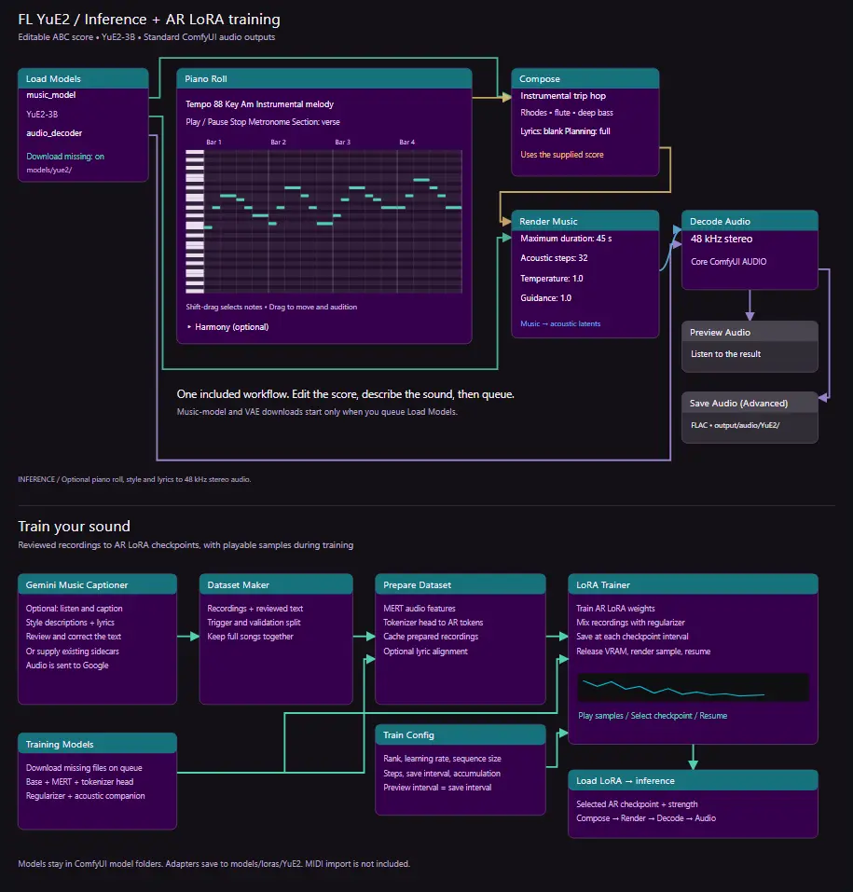Select the Preview Audio node title
The height and width of the screenshot is (892, 853).
click(720, 332)
